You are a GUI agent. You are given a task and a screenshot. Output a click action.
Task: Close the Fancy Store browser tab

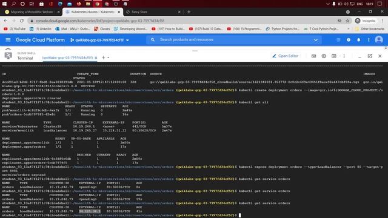[179, 12]
